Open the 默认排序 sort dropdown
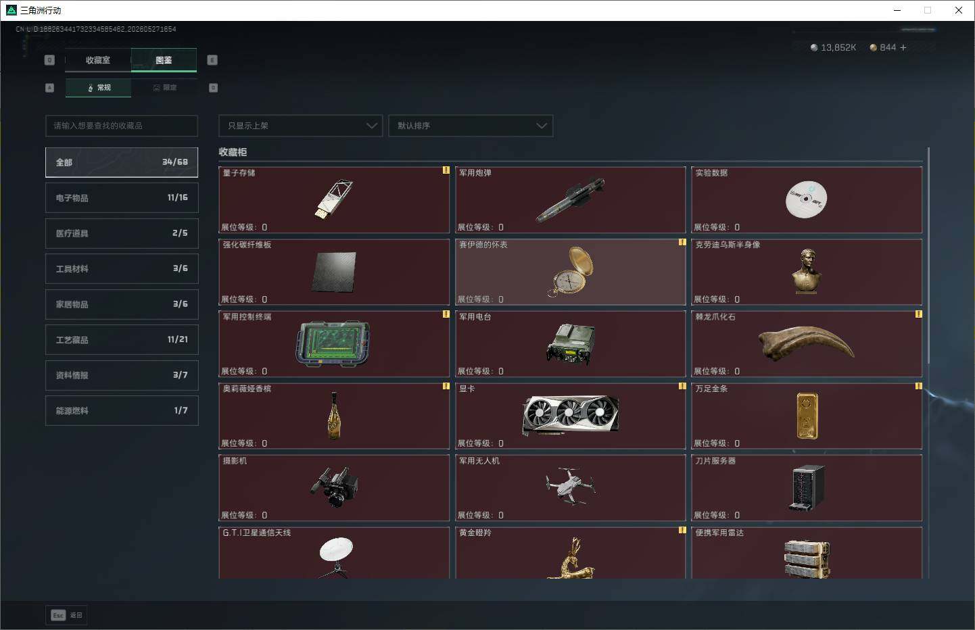 (x=471, y=126)
